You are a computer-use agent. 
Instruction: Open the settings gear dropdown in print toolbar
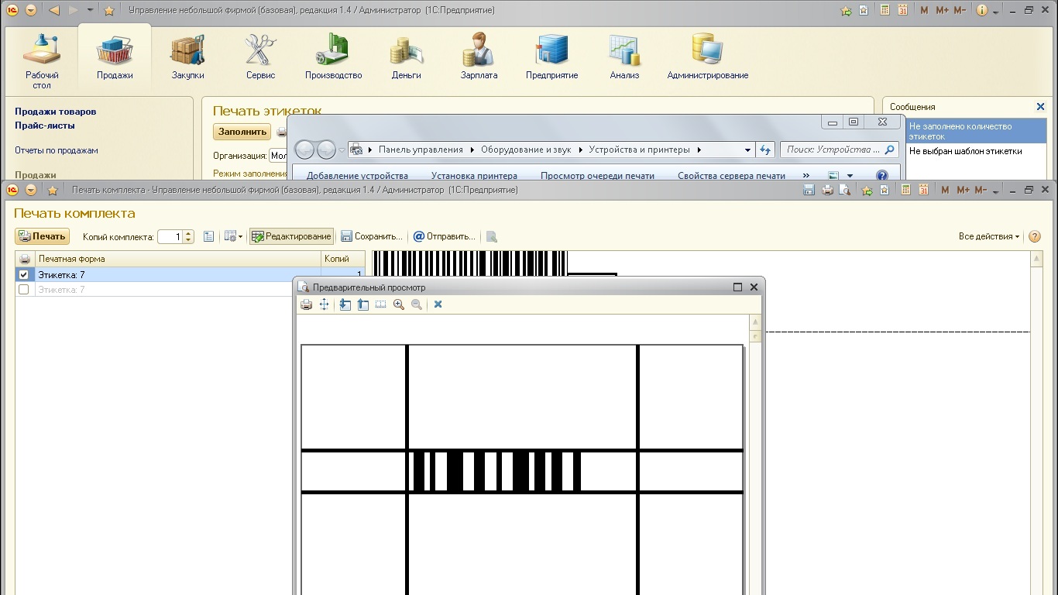click(233, 236)
